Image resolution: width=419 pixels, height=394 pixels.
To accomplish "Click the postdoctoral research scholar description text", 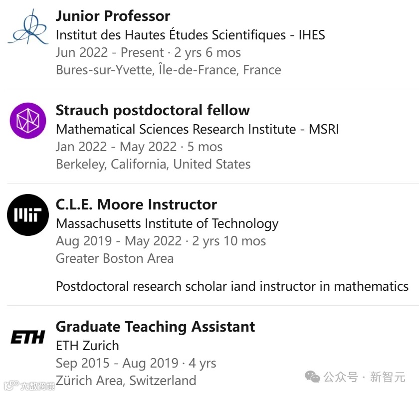I will click(232, 286).
